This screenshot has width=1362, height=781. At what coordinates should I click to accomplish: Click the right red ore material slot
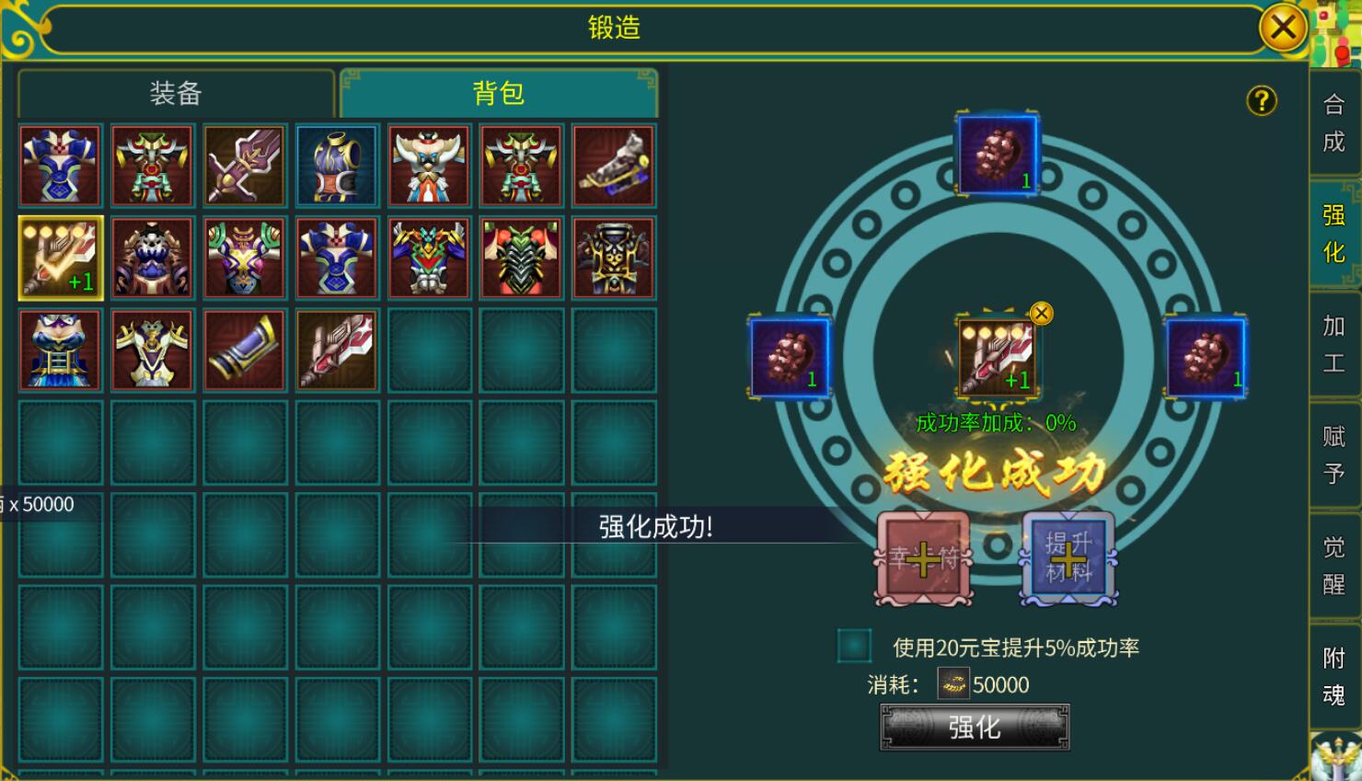pyautogui.click(x=1206, y=358)
